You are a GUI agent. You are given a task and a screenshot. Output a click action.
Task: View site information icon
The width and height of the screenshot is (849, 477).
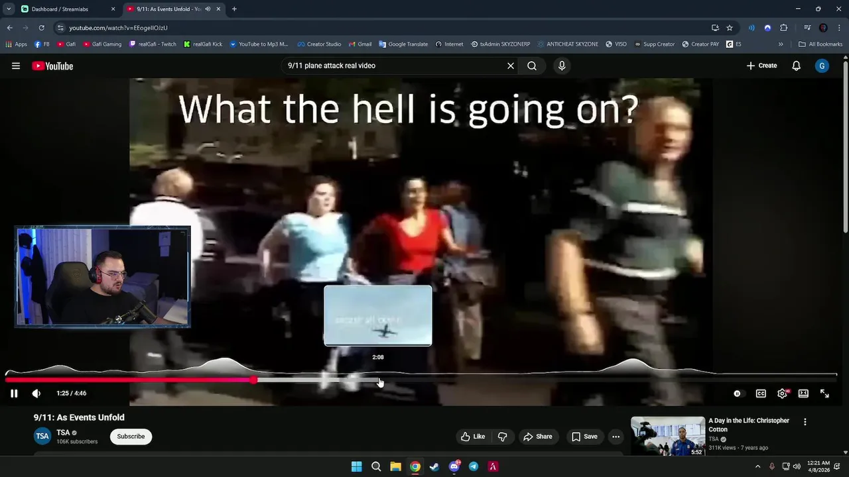click(61, 28)
